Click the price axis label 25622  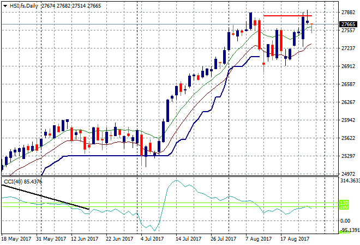[348, 138]
